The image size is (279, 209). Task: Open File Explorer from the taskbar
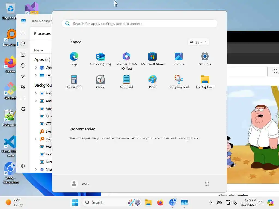tap(148, 202)
